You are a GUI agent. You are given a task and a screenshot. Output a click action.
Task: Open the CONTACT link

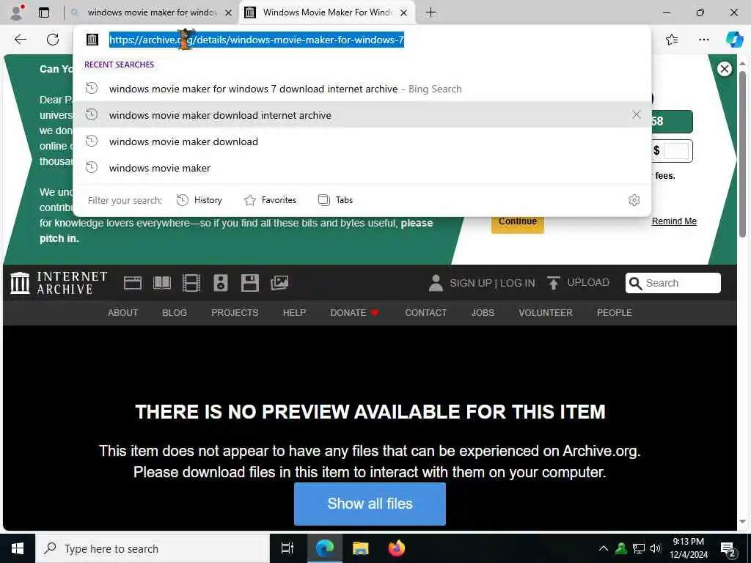pyautogui.click(x=426, y=312)
